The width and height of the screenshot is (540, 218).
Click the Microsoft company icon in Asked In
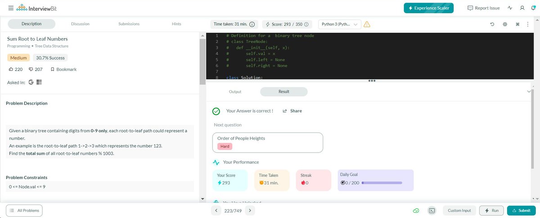point(39,83)
